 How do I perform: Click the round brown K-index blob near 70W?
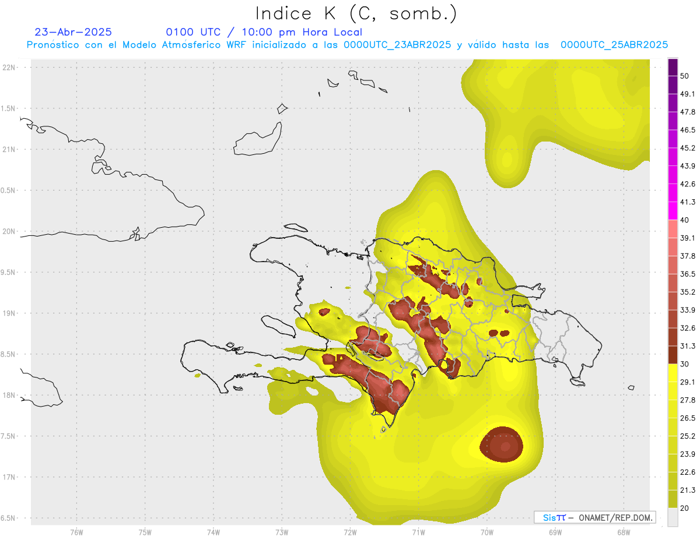(502, 444)
